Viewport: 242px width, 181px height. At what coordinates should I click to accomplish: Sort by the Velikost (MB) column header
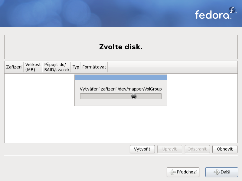[x=33, y=67]
